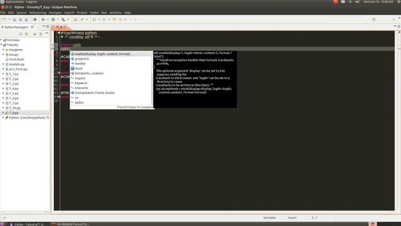Click the Debug bug toolbar icon
The width and height of the screenshot is (401, 226).
pyautogui.click(x=43, y=19)
